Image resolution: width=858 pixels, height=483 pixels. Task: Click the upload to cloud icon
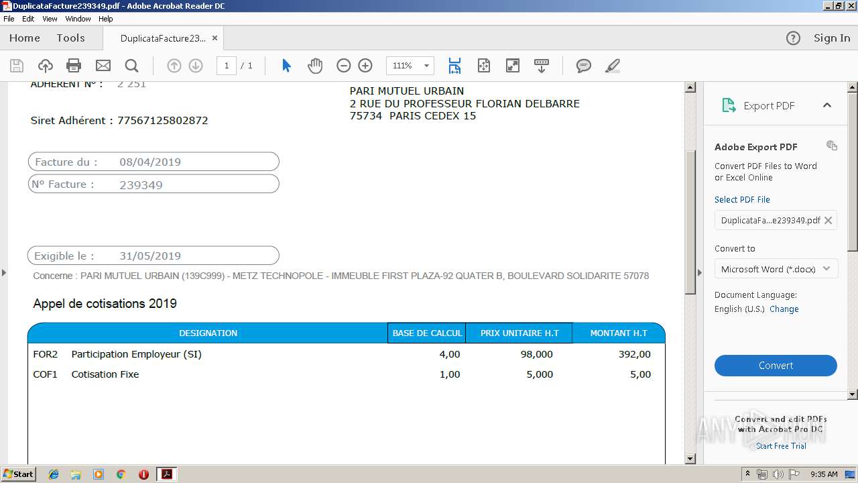pos(46,66)
